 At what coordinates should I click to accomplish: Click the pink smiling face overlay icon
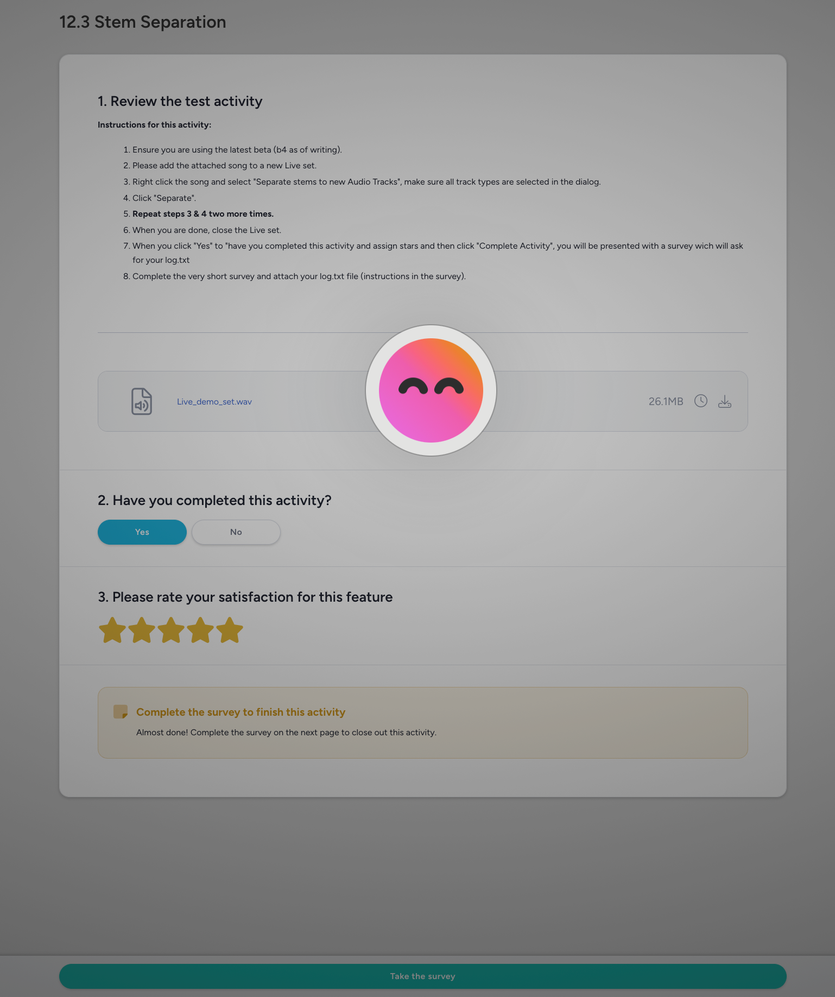coord(431,390)
